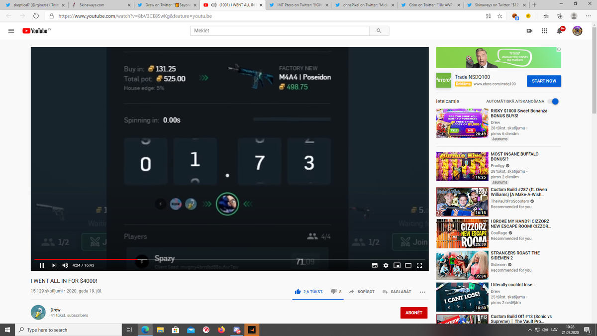Open a new browser tab
Image resolution: width=597 pixels, height=336 pixels.
(x=534, y=5)
